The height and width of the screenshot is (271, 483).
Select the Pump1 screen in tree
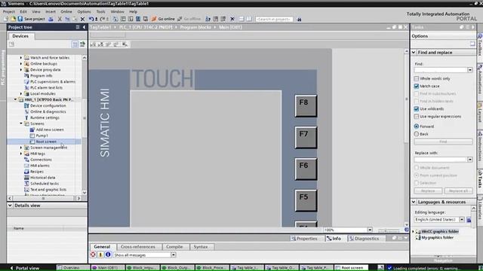click(x=42, y=135)
